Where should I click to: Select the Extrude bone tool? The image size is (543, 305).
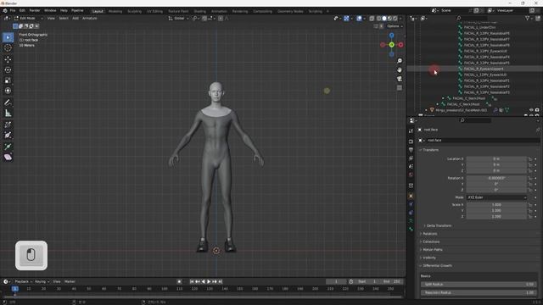point(8,147)
